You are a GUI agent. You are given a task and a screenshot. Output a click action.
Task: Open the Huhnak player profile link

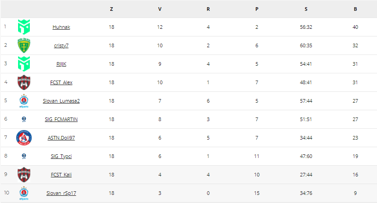coord(61,27)
